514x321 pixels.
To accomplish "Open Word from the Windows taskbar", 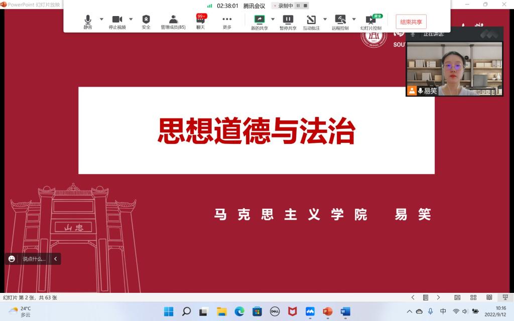I will [x=345, y=311].
